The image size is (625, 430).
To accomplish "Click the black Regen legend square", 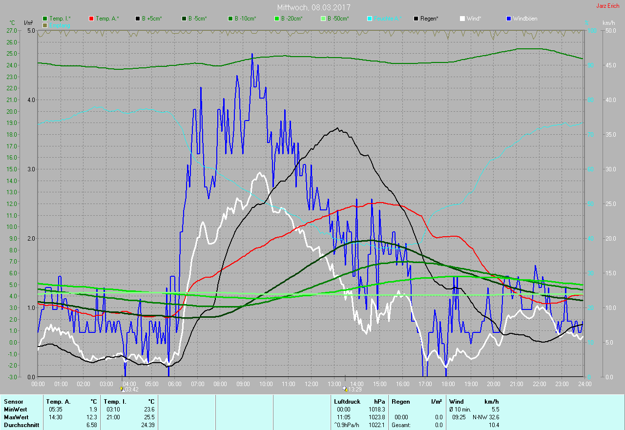I will point(416,19).
